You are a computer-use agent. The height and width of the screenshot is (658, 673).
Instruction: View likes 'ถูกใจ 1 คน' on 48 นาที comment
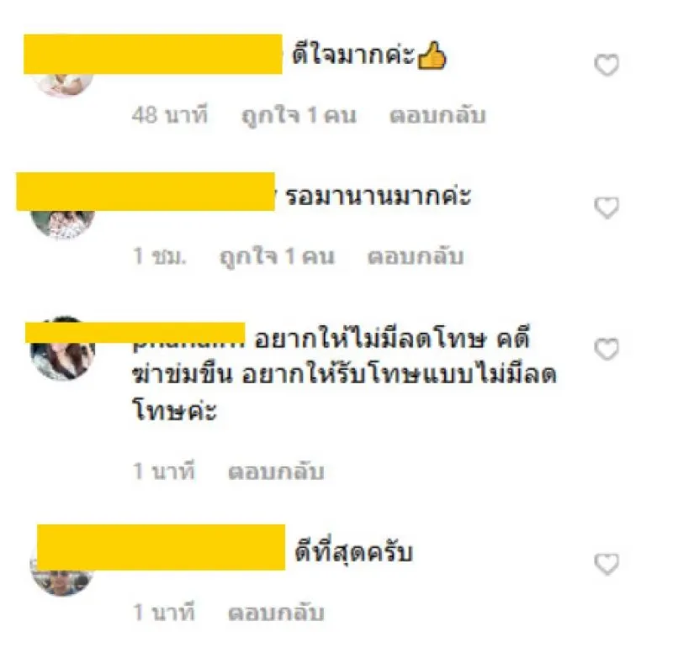299,116
